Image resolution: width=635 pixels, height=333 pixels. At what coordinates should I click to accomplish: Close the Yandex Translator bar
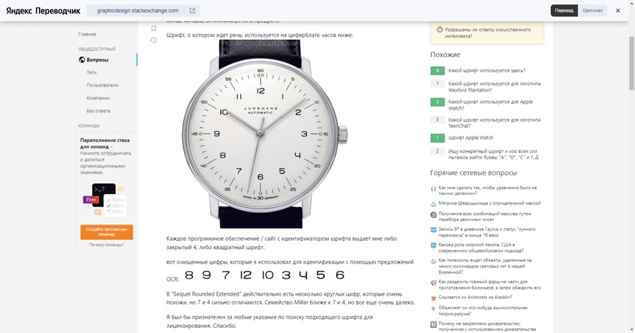617,11
